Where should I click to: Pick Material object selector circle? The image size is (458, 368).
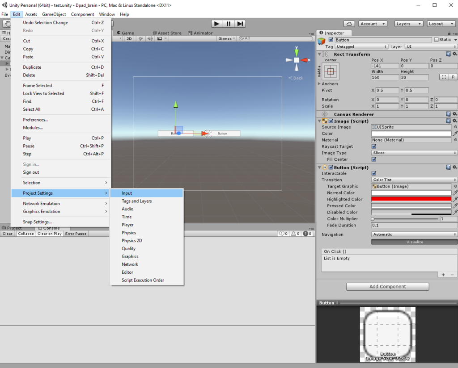pos(455,140)
